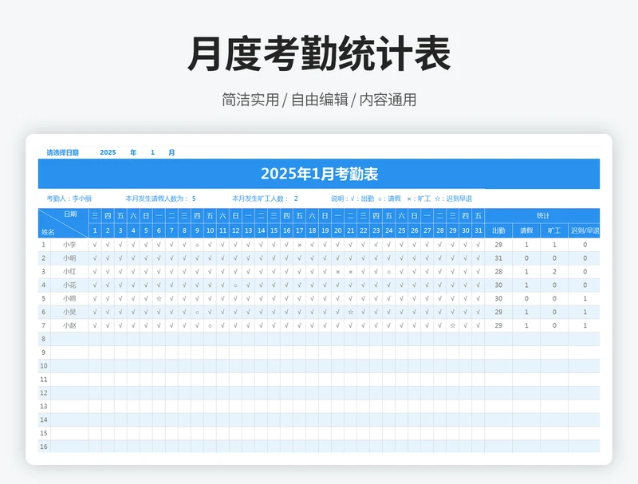Image resolution: width=638 pixels, height=484 pixels.
Task: Click 小红's ○ mark on day 24
Action: coord(388,272)
